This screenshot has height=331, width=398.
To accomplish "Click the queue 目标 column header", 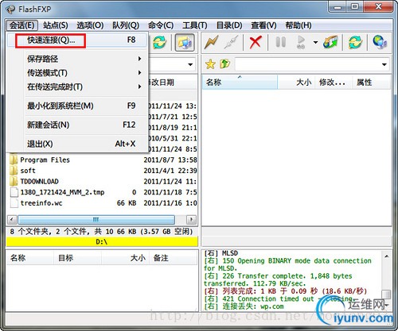I will coord(78,258).
